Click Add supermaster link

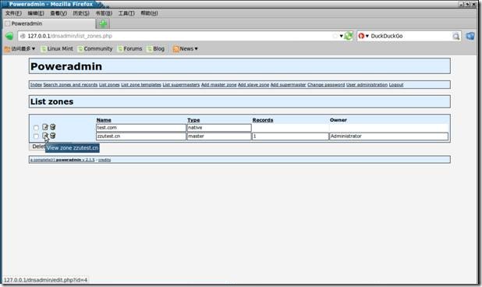point(289,85)
